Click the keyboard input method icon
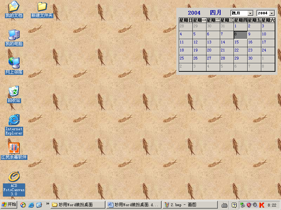Image resolution: width=281 pixels, height=210 pixels. point(224,205)
